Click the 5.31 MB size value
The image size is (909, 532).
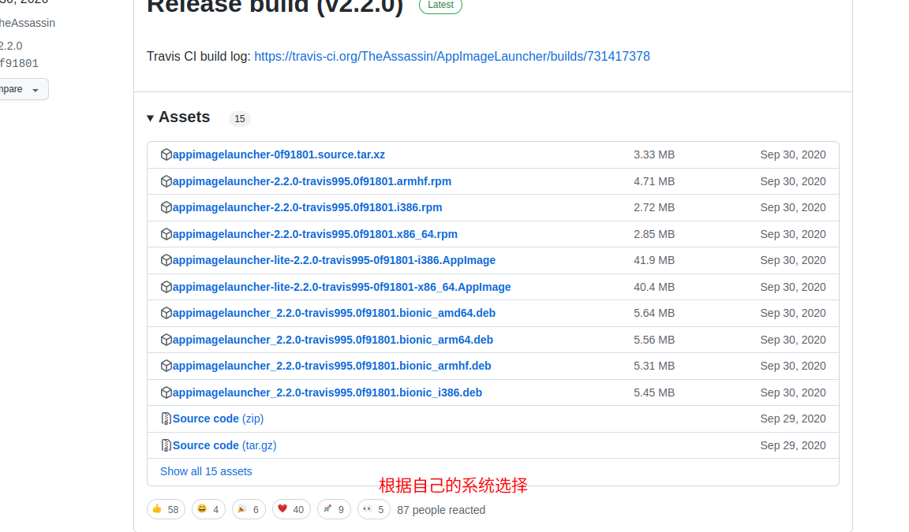654,366
